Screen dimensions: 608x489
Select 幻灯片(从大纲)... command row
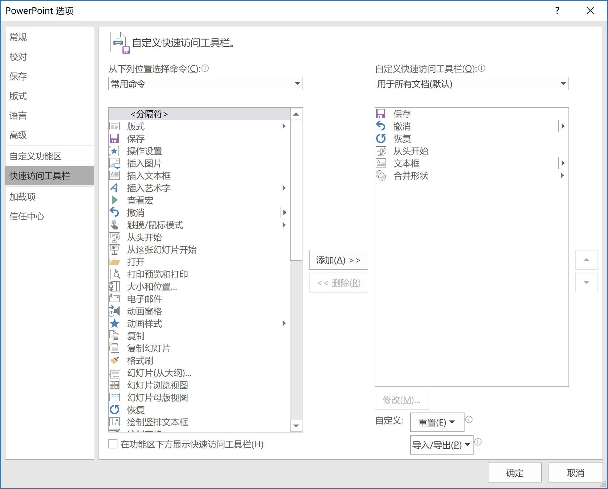[x=199, y=373]
